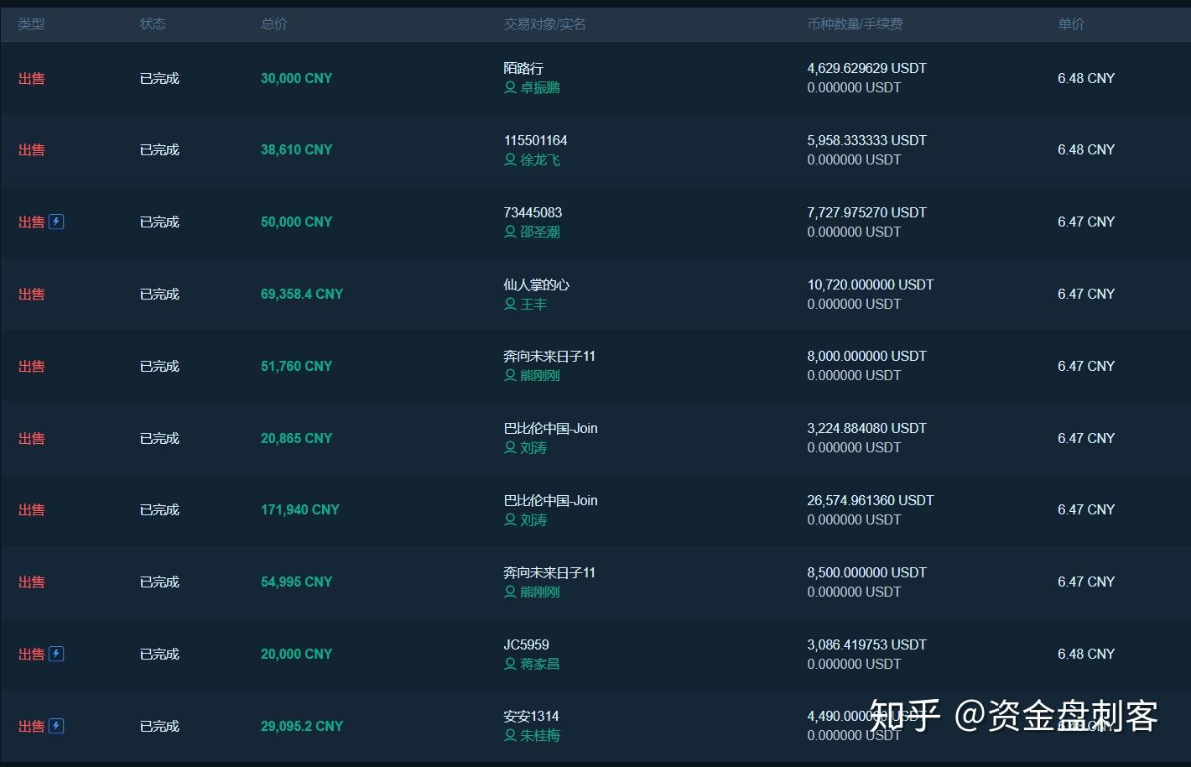The width and height of the screenshot is (1191, 767).
Task: Click the 币种数量/手续费 column header
Action: click(x=855, y=24)
